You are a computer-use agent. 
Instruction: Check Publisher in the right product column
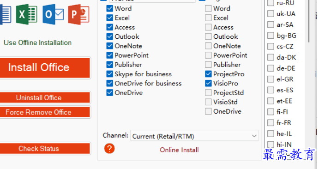(x=208, y=65)
